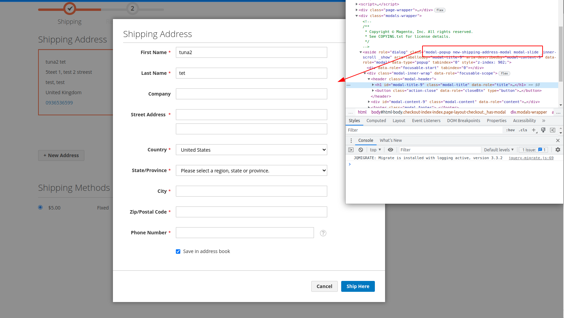
Task: Click the help icon beside Phone Number
Action: 322,233
